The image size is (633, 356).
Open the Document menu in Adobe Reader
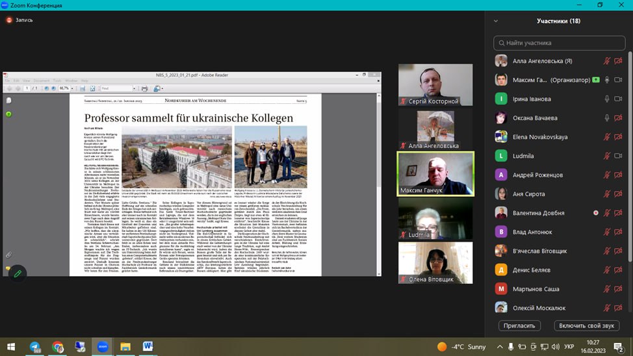42,81
